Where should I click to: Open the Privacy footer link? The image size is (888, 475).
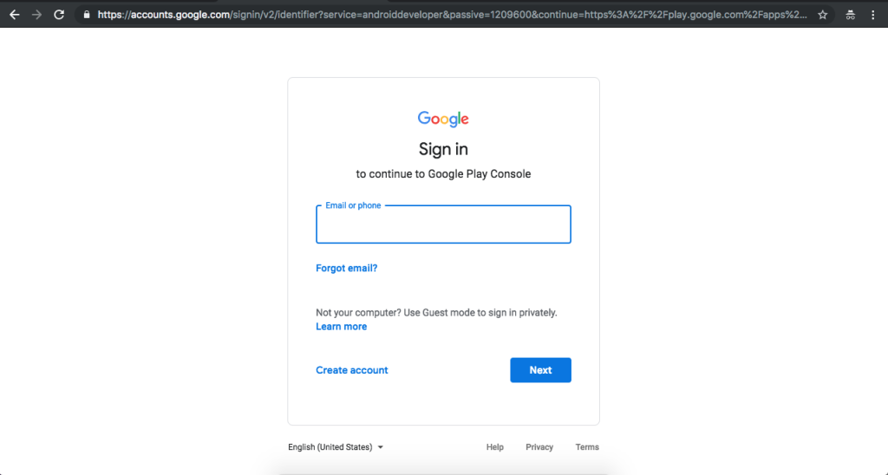(x=539, y=447)
